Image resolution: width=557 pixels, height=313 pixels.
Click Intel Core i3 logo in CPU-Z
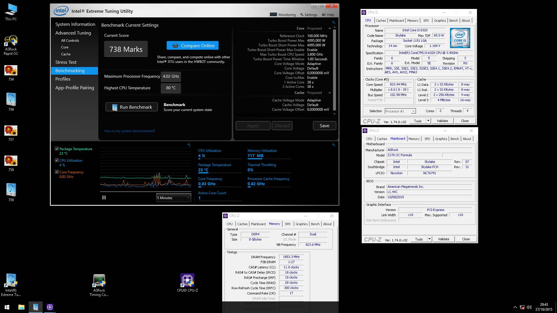click(460, 38)
